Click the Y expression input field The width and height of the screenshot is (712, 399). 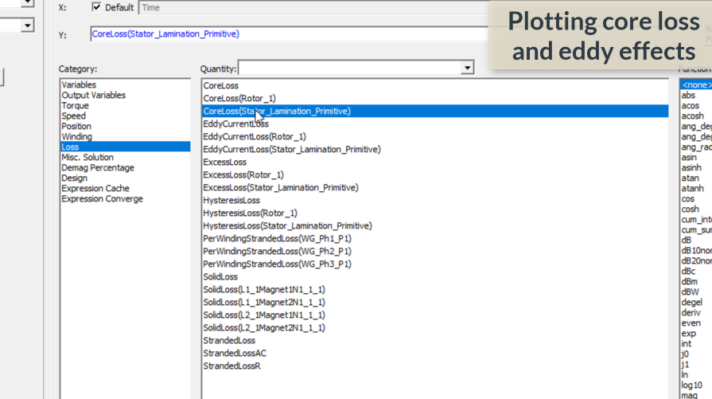286,34
